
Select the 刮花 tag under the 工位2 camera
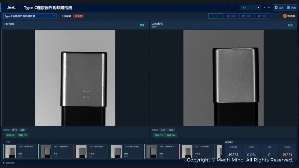(171, 130)
